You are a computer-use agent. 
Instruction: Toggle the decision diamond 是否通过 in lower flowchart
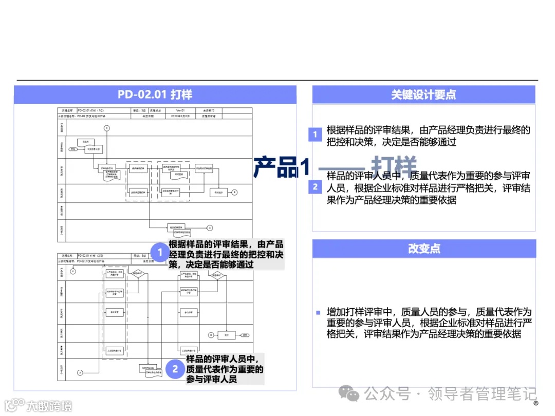click(138, 274)
